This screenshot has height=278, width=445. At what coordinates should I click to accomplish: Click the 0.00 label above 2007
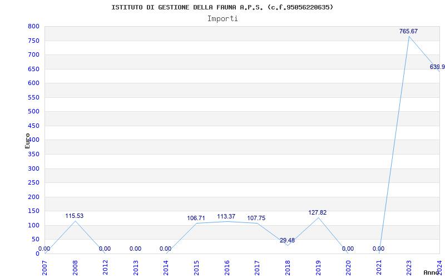(x=44, y=249)
